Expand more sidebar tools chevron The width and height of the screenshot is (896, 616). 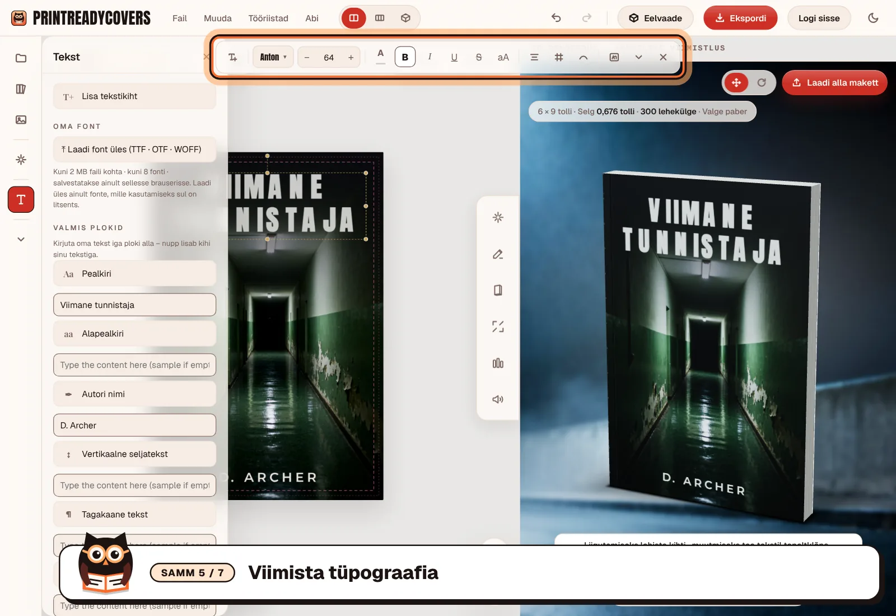(x=21, y=239)
